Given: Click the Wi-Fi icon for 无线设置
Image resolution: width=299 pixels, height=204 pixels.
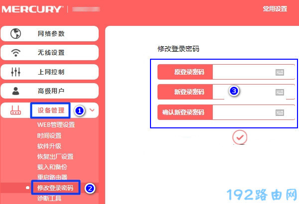Looking at the screenshot, I should [15, 53].
